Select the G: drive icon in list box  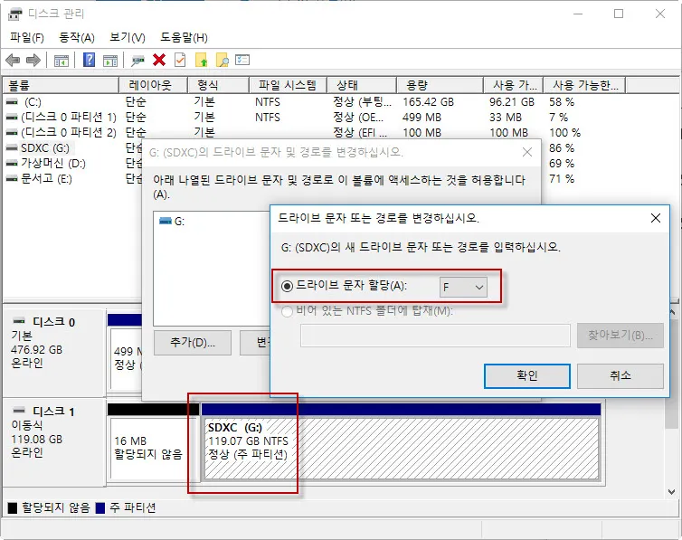(166, 221)
